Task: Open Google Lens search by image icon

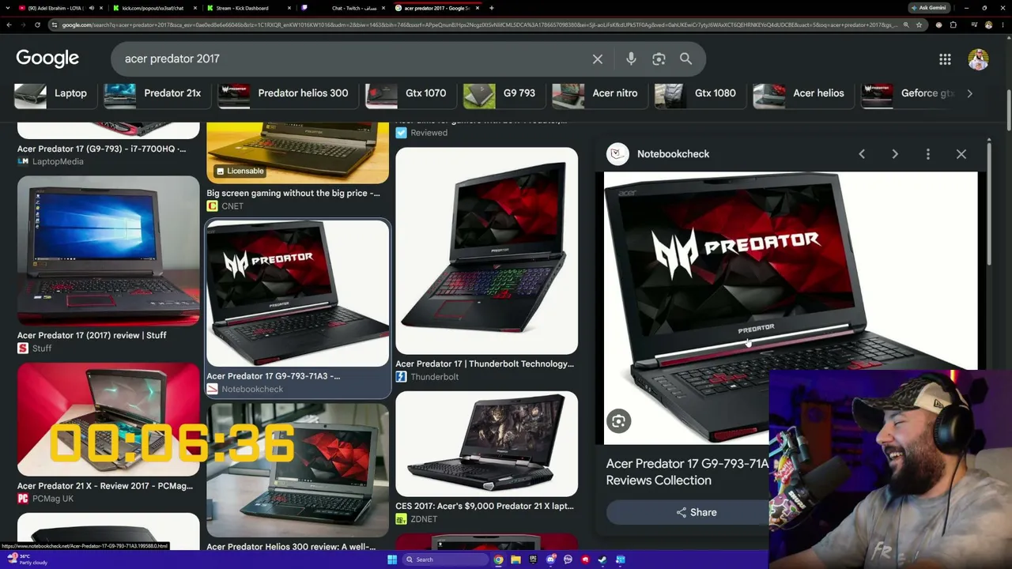Action: [x=659, y=59]
